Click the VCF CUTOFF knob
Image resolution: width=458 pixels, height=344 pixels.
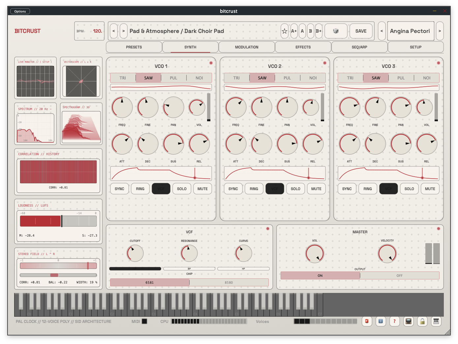point(135,253)
